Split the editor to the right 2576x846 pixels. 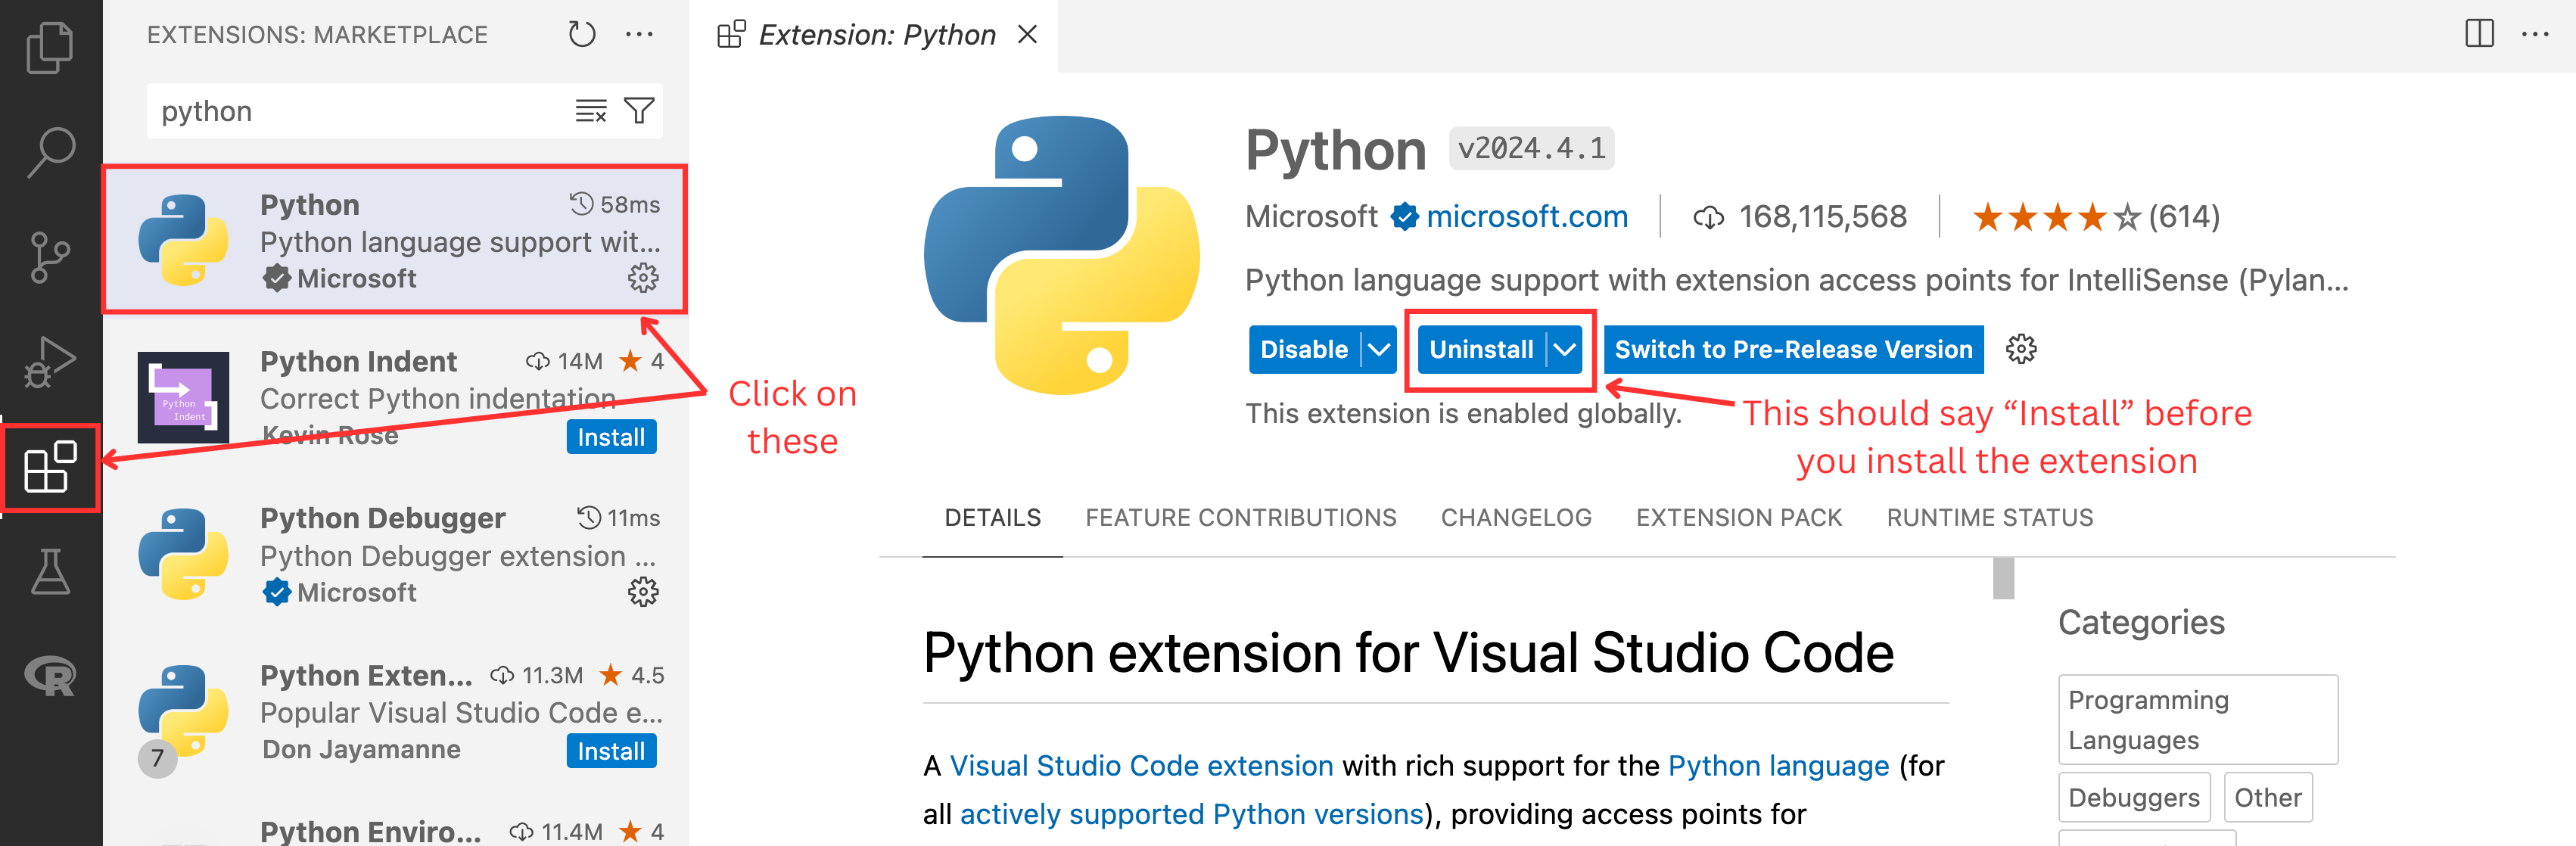[x=2479, y=34]
